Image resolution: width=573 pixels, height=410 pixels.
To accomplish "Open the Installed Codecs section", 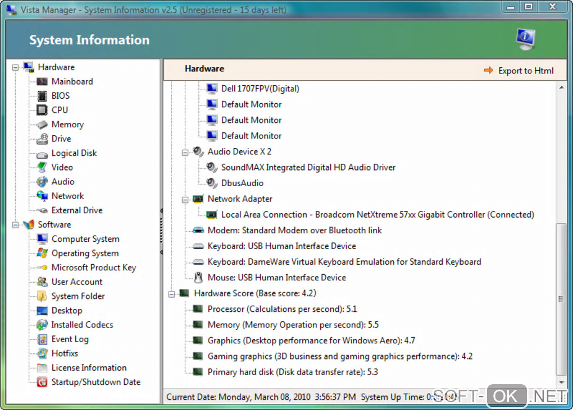I will (82, 325).
